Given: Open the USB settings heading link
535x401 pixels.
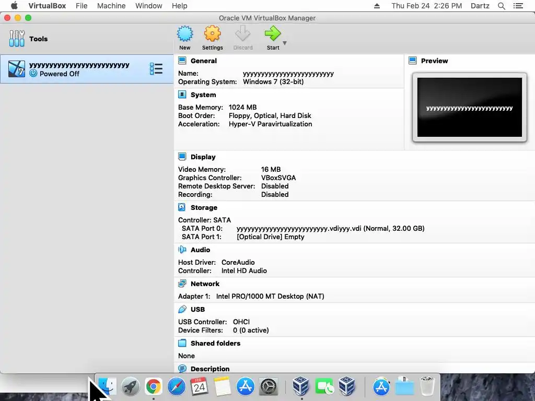Looking at the screenshot, I should click(x=198, y=309).
